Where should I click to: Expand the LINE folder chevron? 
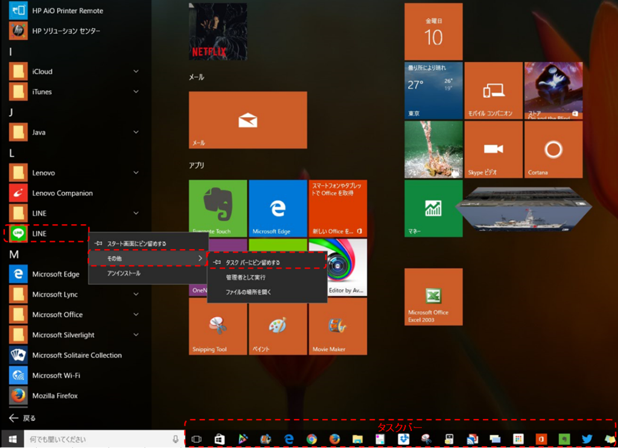point(136,213)
